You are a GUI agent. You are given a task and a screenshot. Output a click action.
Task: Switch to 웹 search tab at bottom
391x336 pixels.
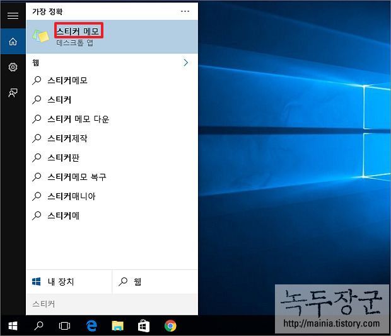pos(155,282)
